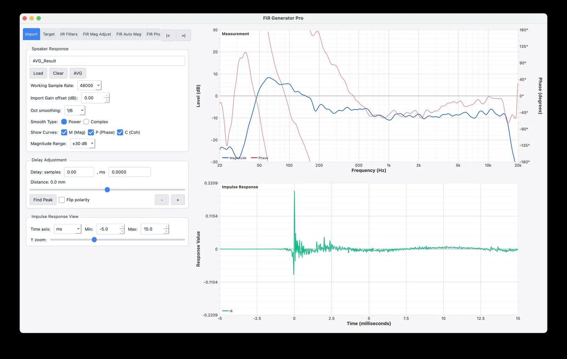This screenshot has height=359, width=567.
Task: Decrease Import Gain offset stepper down arrow
Action: pos(107,100)
